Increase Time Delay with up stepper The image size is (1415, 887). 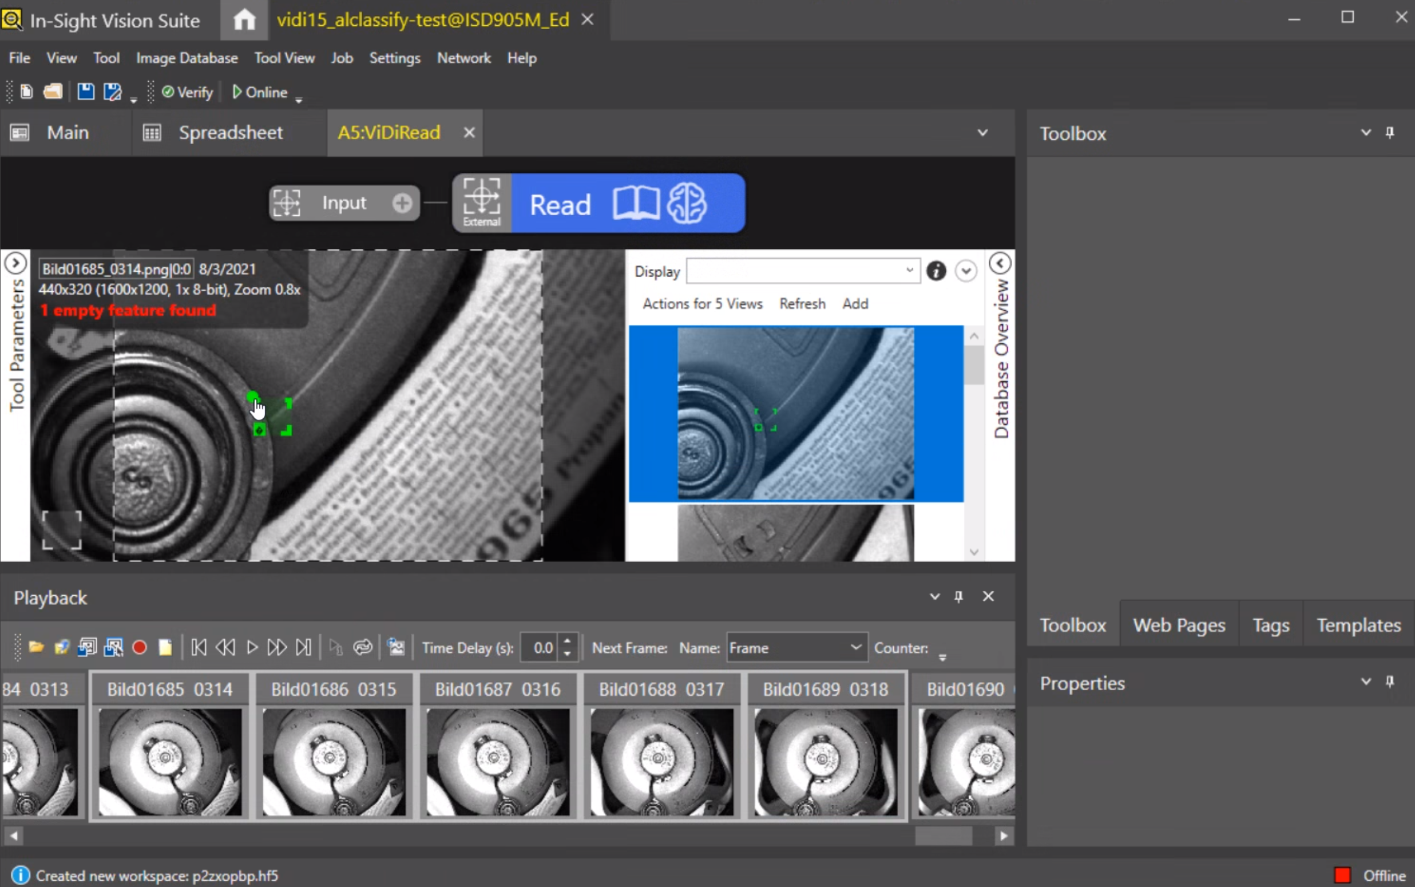[x=567, y=641]
